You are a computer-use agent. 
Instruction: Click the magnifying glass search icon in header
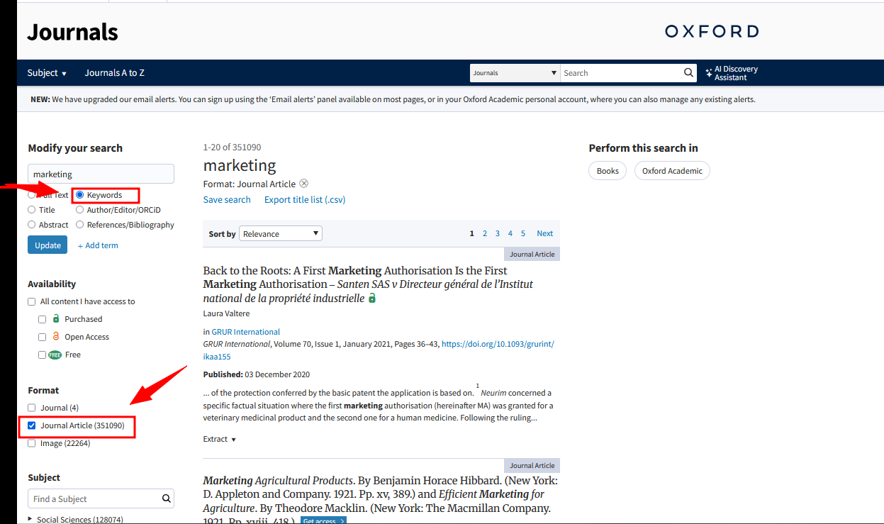[688, 73]
